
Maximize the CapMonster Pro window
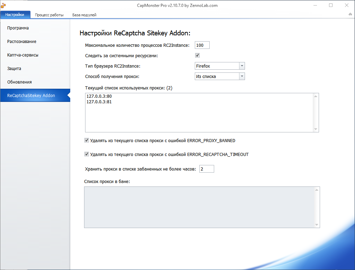[x=331, y=5]
